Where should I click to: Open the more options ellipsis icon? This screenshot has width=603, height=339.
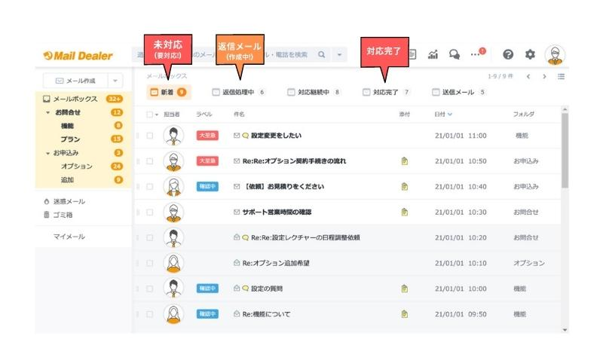476,54
